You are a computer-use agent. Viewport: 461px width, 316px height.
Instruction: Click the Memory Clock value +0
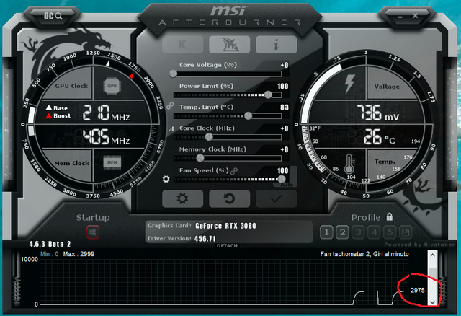285,149
